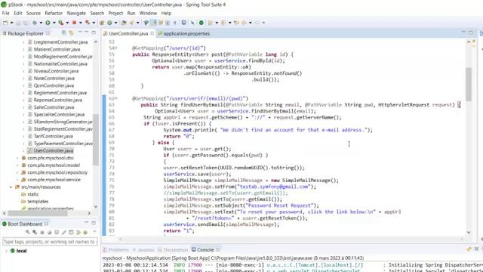Click the green New Java Class icon
This screenshot has height=272, width=483.
pyautogui.click(x=109, y=23)
